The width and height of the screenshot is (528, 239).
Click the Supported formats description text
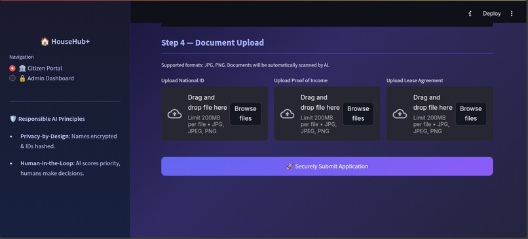[245, 65]
